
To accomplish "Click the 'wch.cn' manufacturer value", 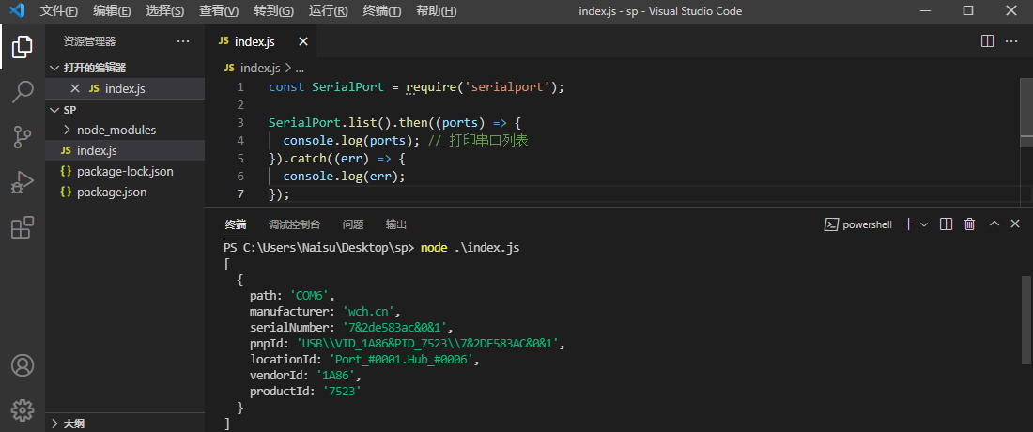I will click(367, 311).
